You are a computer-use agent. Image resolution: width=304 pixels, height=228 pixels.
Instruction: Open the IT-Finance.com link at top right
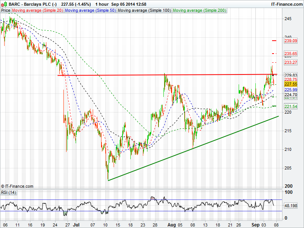point(287,4)
